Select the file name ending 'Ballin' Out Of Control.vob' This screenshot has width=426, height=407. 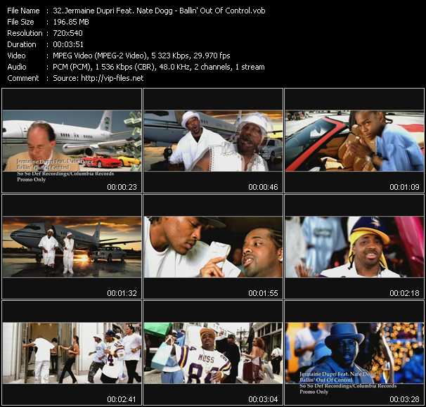159,11
